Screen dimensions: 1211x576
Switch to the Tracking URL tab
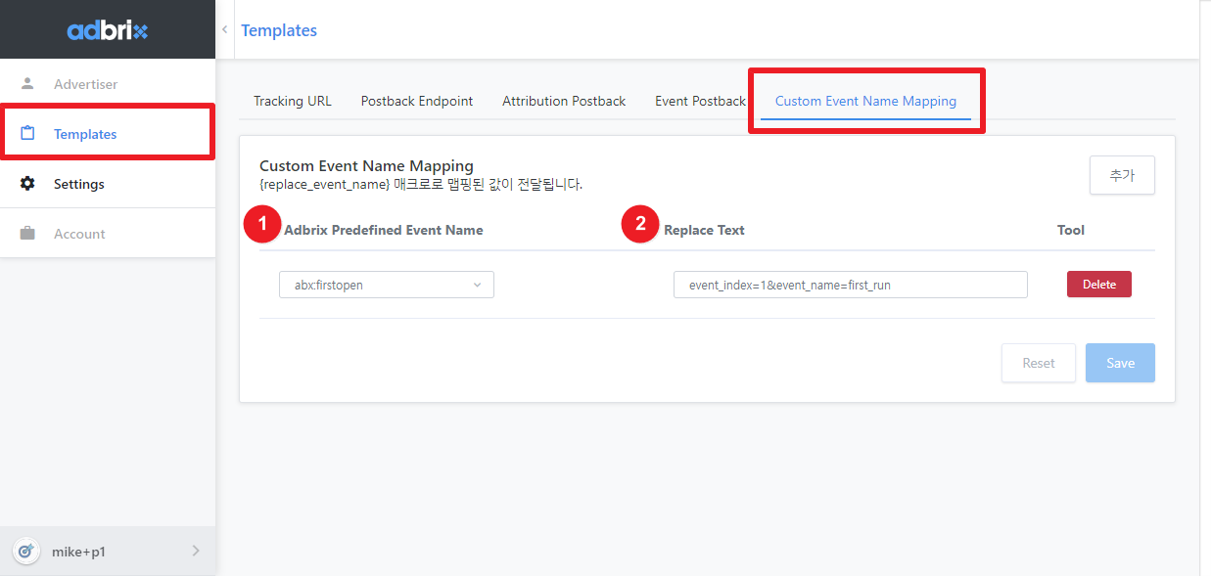pyautogui.click(x=293, y=101)
